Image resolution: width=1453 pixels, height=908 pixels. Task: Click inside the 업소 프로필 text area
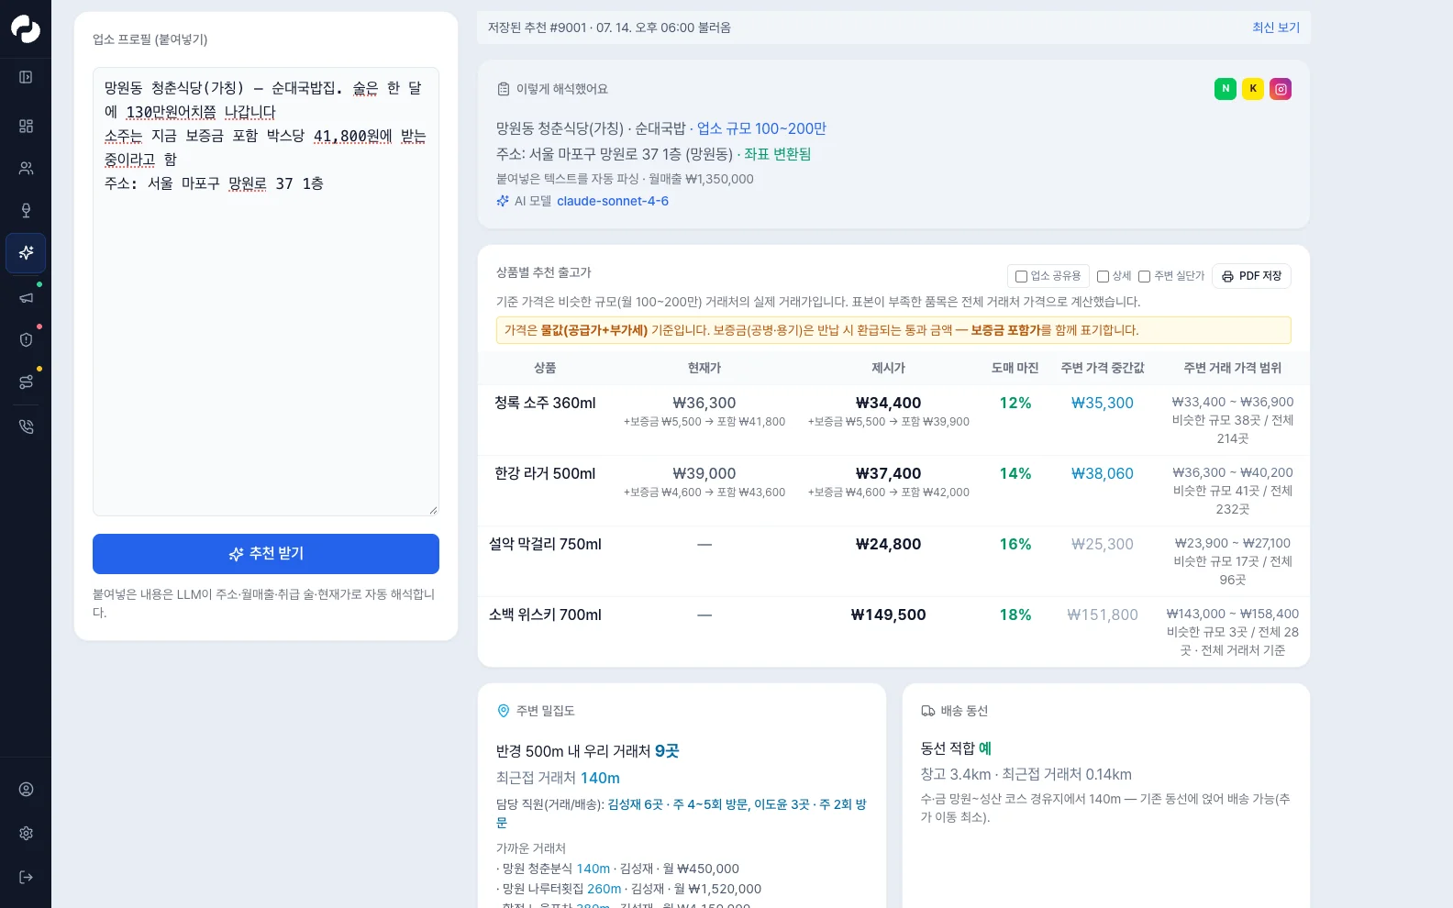(266, 292)
